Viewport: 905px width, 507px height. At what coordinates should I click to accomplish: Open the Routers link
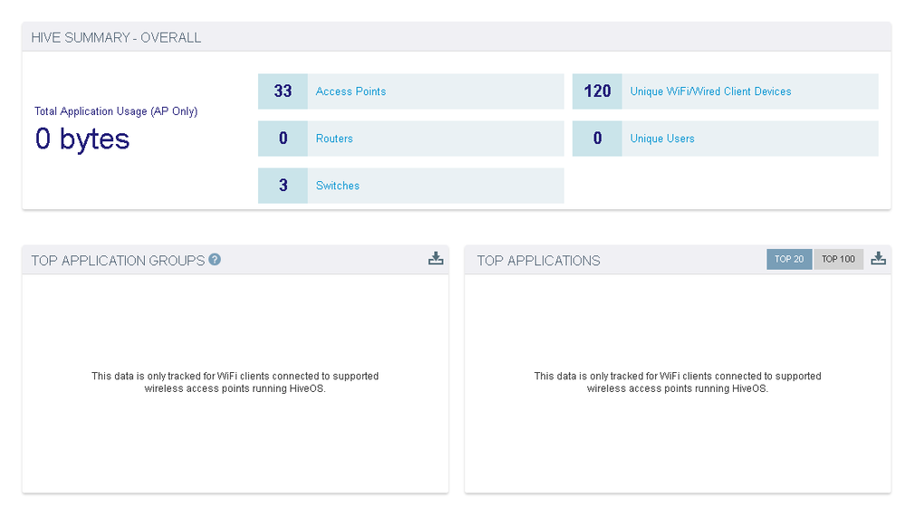click(x=334, y=139)
